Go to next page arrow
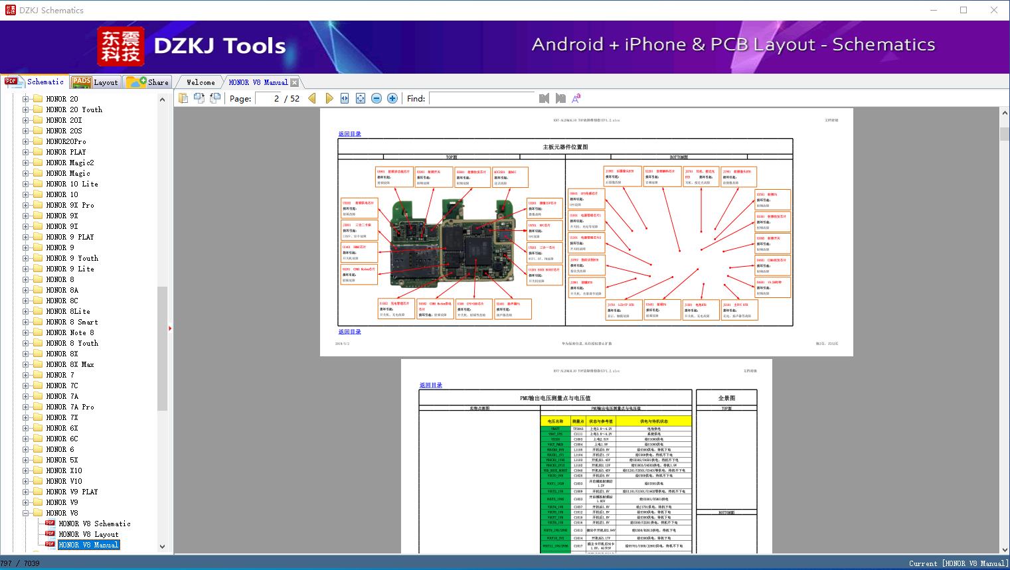The width and height of the screenshot is (1010, 570). tap(329, 98)
